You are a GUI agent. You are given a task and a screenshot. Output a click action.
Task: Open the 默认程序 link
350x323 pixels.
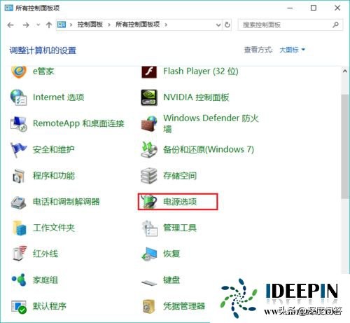click(x=50, y=306)
